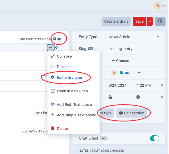Click the slug translation icon
Viewport: 169px width, 154px height.
[90, 49]
